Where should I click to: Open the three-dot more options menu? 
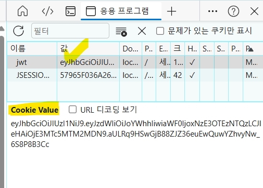[x=212, y=11]
